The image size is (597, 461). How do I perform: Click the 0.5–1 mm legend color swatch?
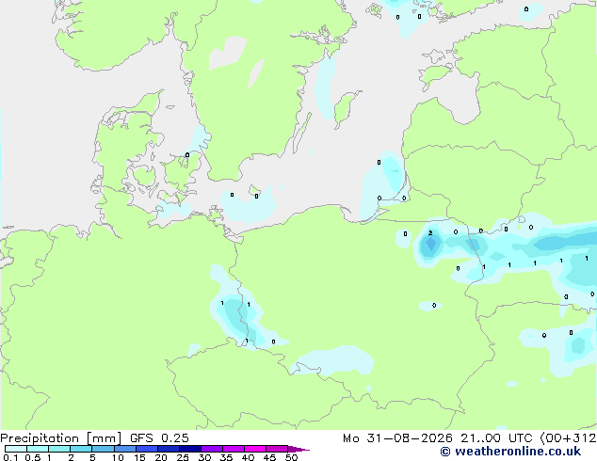coord(38,449)
